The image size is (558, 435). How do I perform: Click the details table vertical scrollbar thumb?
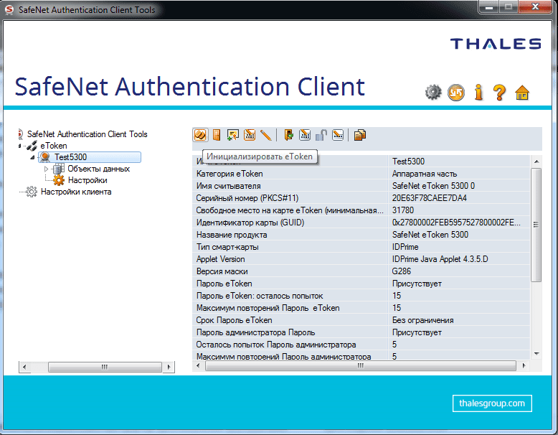pyautogui.click(x=536, y=225)
